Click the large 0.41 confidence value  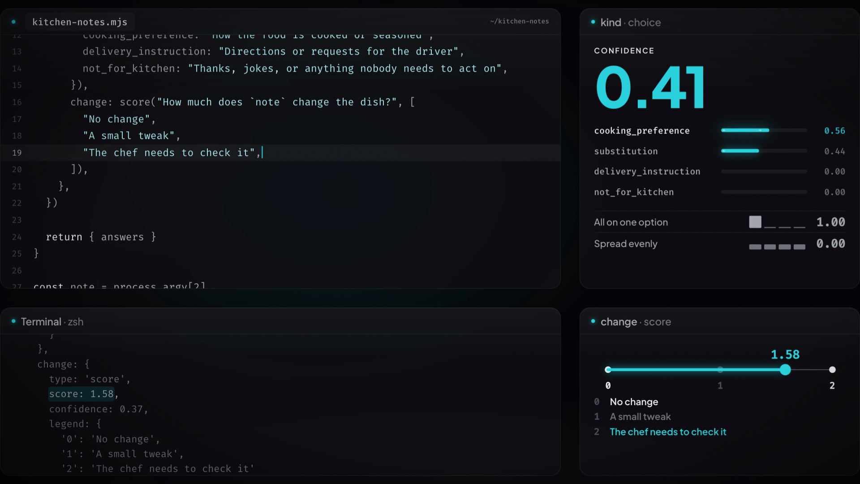650,87
